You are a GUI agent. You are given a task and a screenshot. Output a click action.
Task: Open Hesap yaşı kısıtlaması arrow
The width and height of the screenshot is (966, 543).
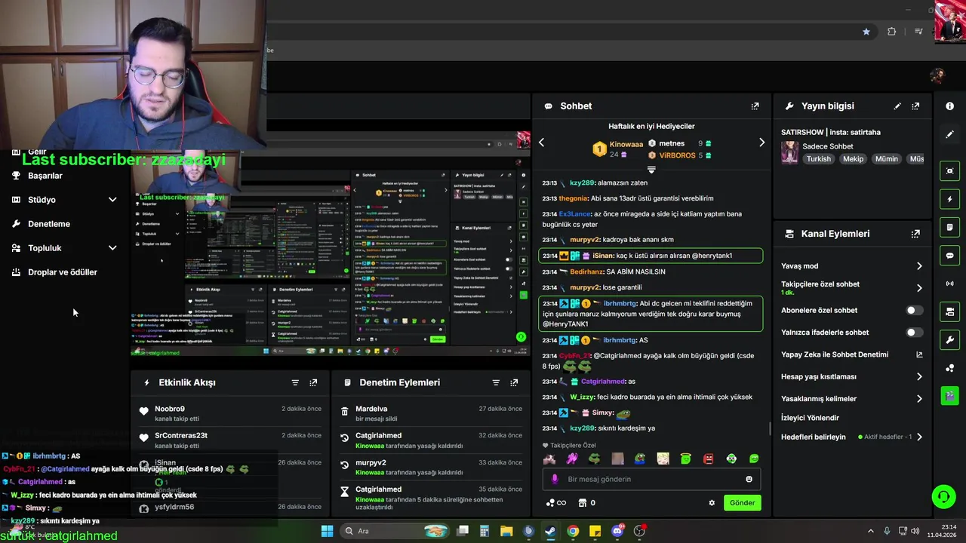919,376
